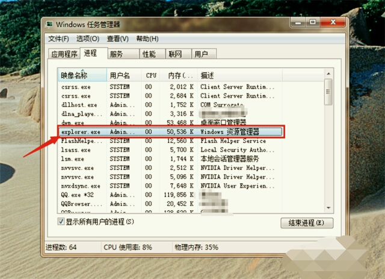Viewport: 385px width, 279px height.
Task: Click the scrollbar down arrow
Action: [x=328, y=208]
